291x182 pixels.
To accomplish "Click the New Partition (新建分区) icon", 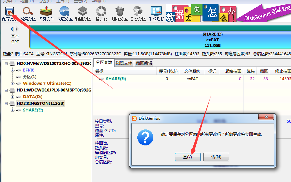I will coord(83,14).
